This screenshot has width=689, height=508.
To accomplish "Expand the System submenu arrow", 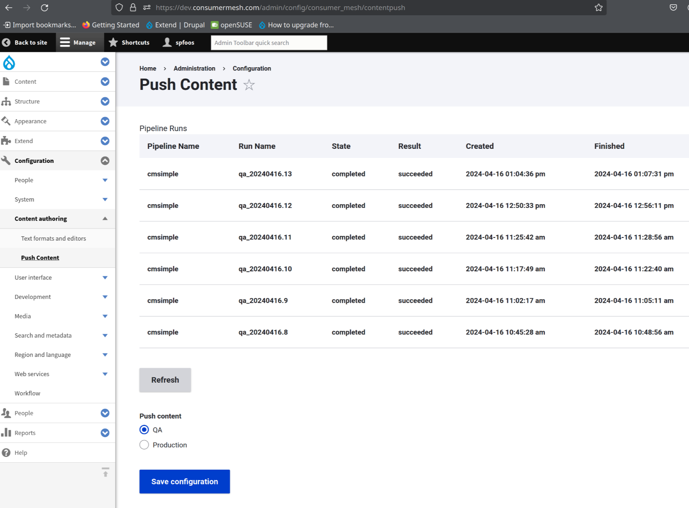I will click(x=105, y=200).
